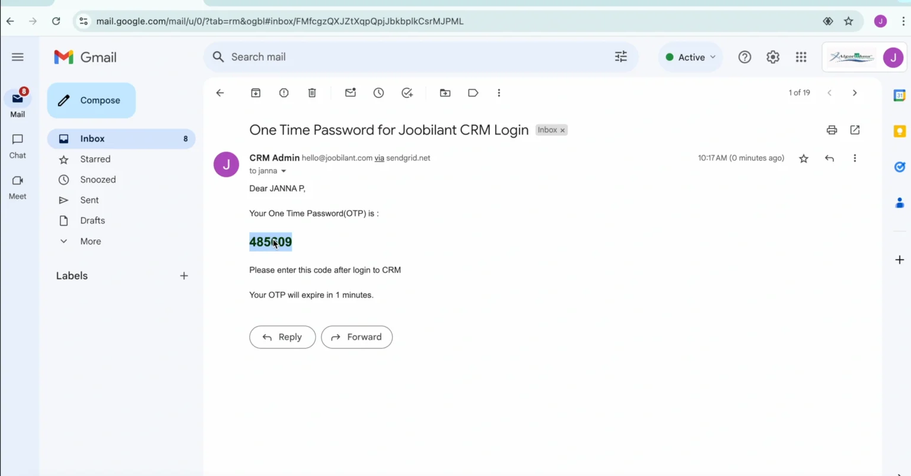This screenshot has height=476, width=911.
Task: Open the Compose window
Action: pos(91,100)
